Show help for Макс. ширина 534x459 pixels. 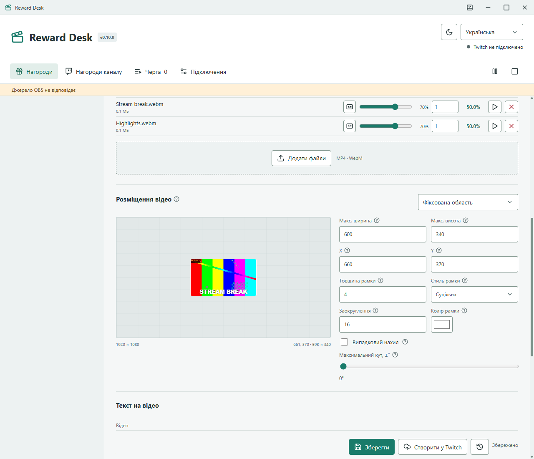(377, 220)
